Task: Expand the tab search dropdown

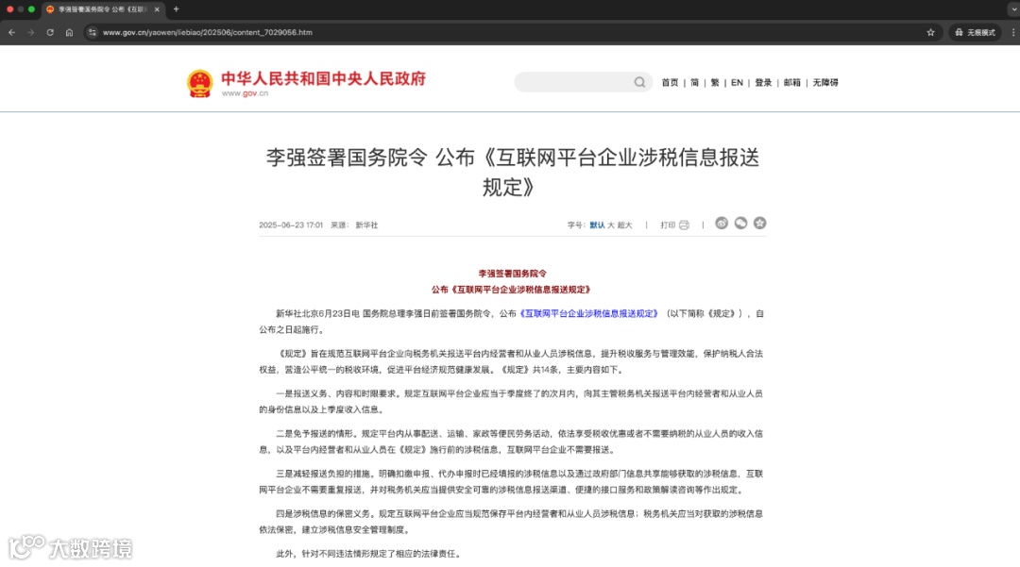Action: [1012, 9]
